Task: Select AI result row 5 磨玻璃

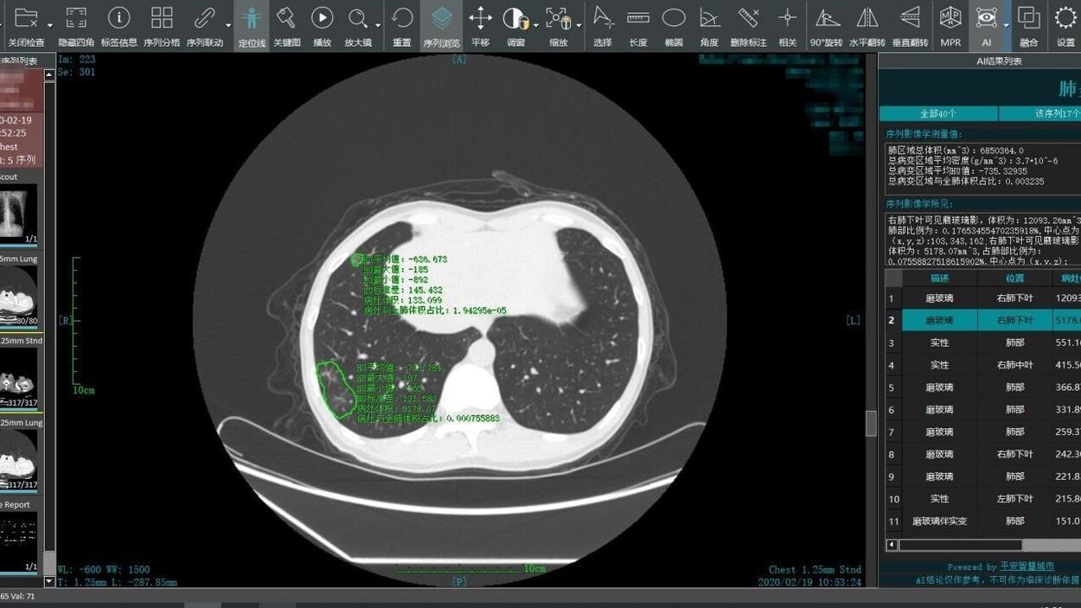Action: [x=983, y=387]
